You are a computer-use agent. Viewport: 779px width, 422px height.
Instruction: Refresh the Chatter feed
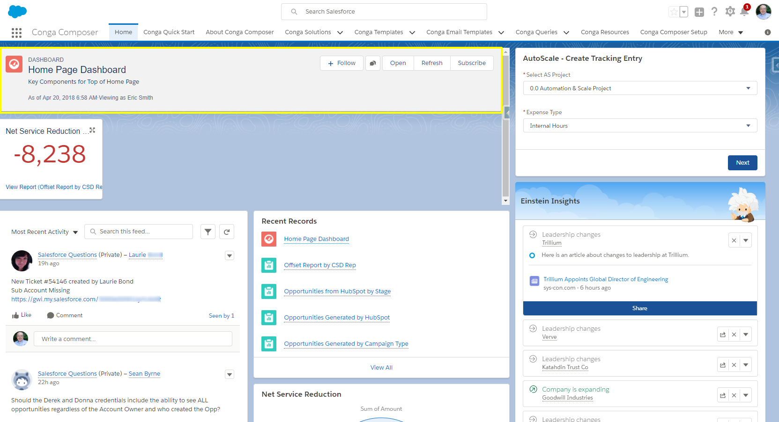coord(227,232)
